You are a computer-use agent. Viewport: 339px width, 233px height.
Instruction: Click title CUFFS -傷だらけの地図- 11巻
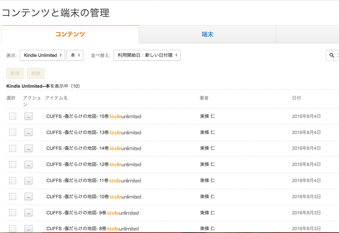[x=77, y=180]
